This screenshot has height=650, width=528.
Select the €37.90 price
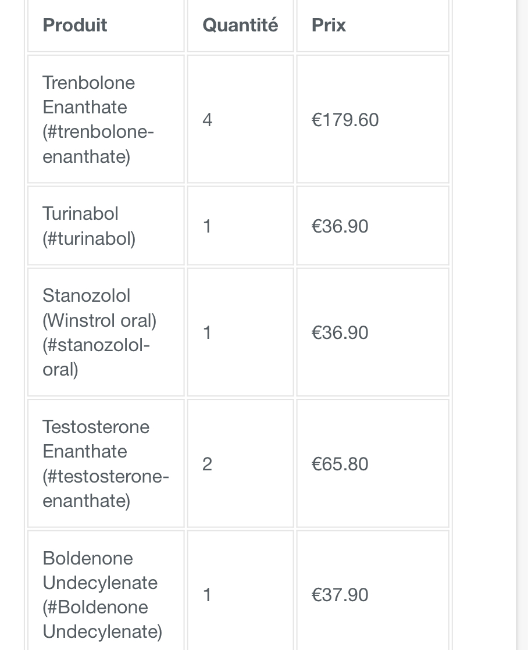(x=340, y=595)
